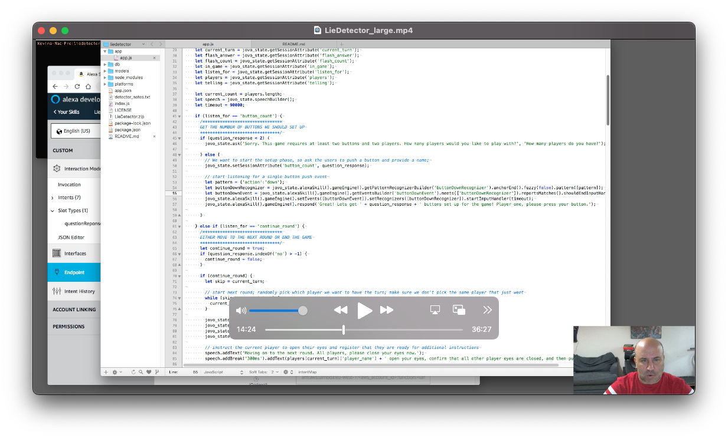Click the plus icon to add a file
Image resolution: width=728 pixels, height=438 pixels.
106,373
